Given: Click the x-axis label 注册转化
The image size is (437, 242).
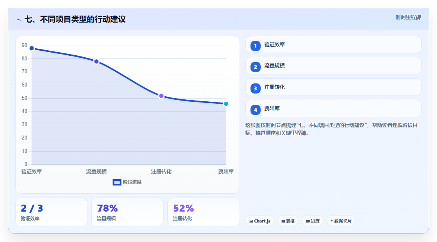Looking at the screenshot, I should [161, 171].
